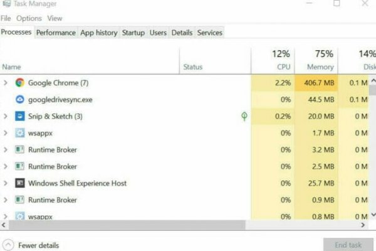Expand the Snip & Sketch process group
Image resolution: width=376 pixels, height=251 pixels.
tap(6, 116)
